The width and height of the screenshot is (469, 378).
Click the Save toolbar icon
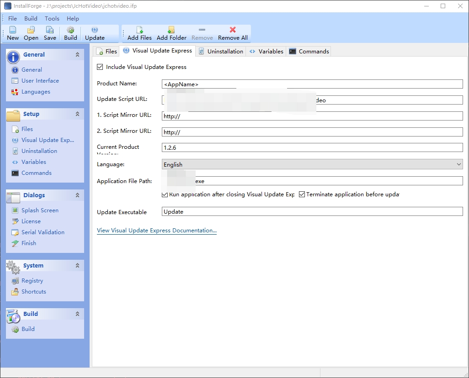pyautogui.click(x=50, y=30)
